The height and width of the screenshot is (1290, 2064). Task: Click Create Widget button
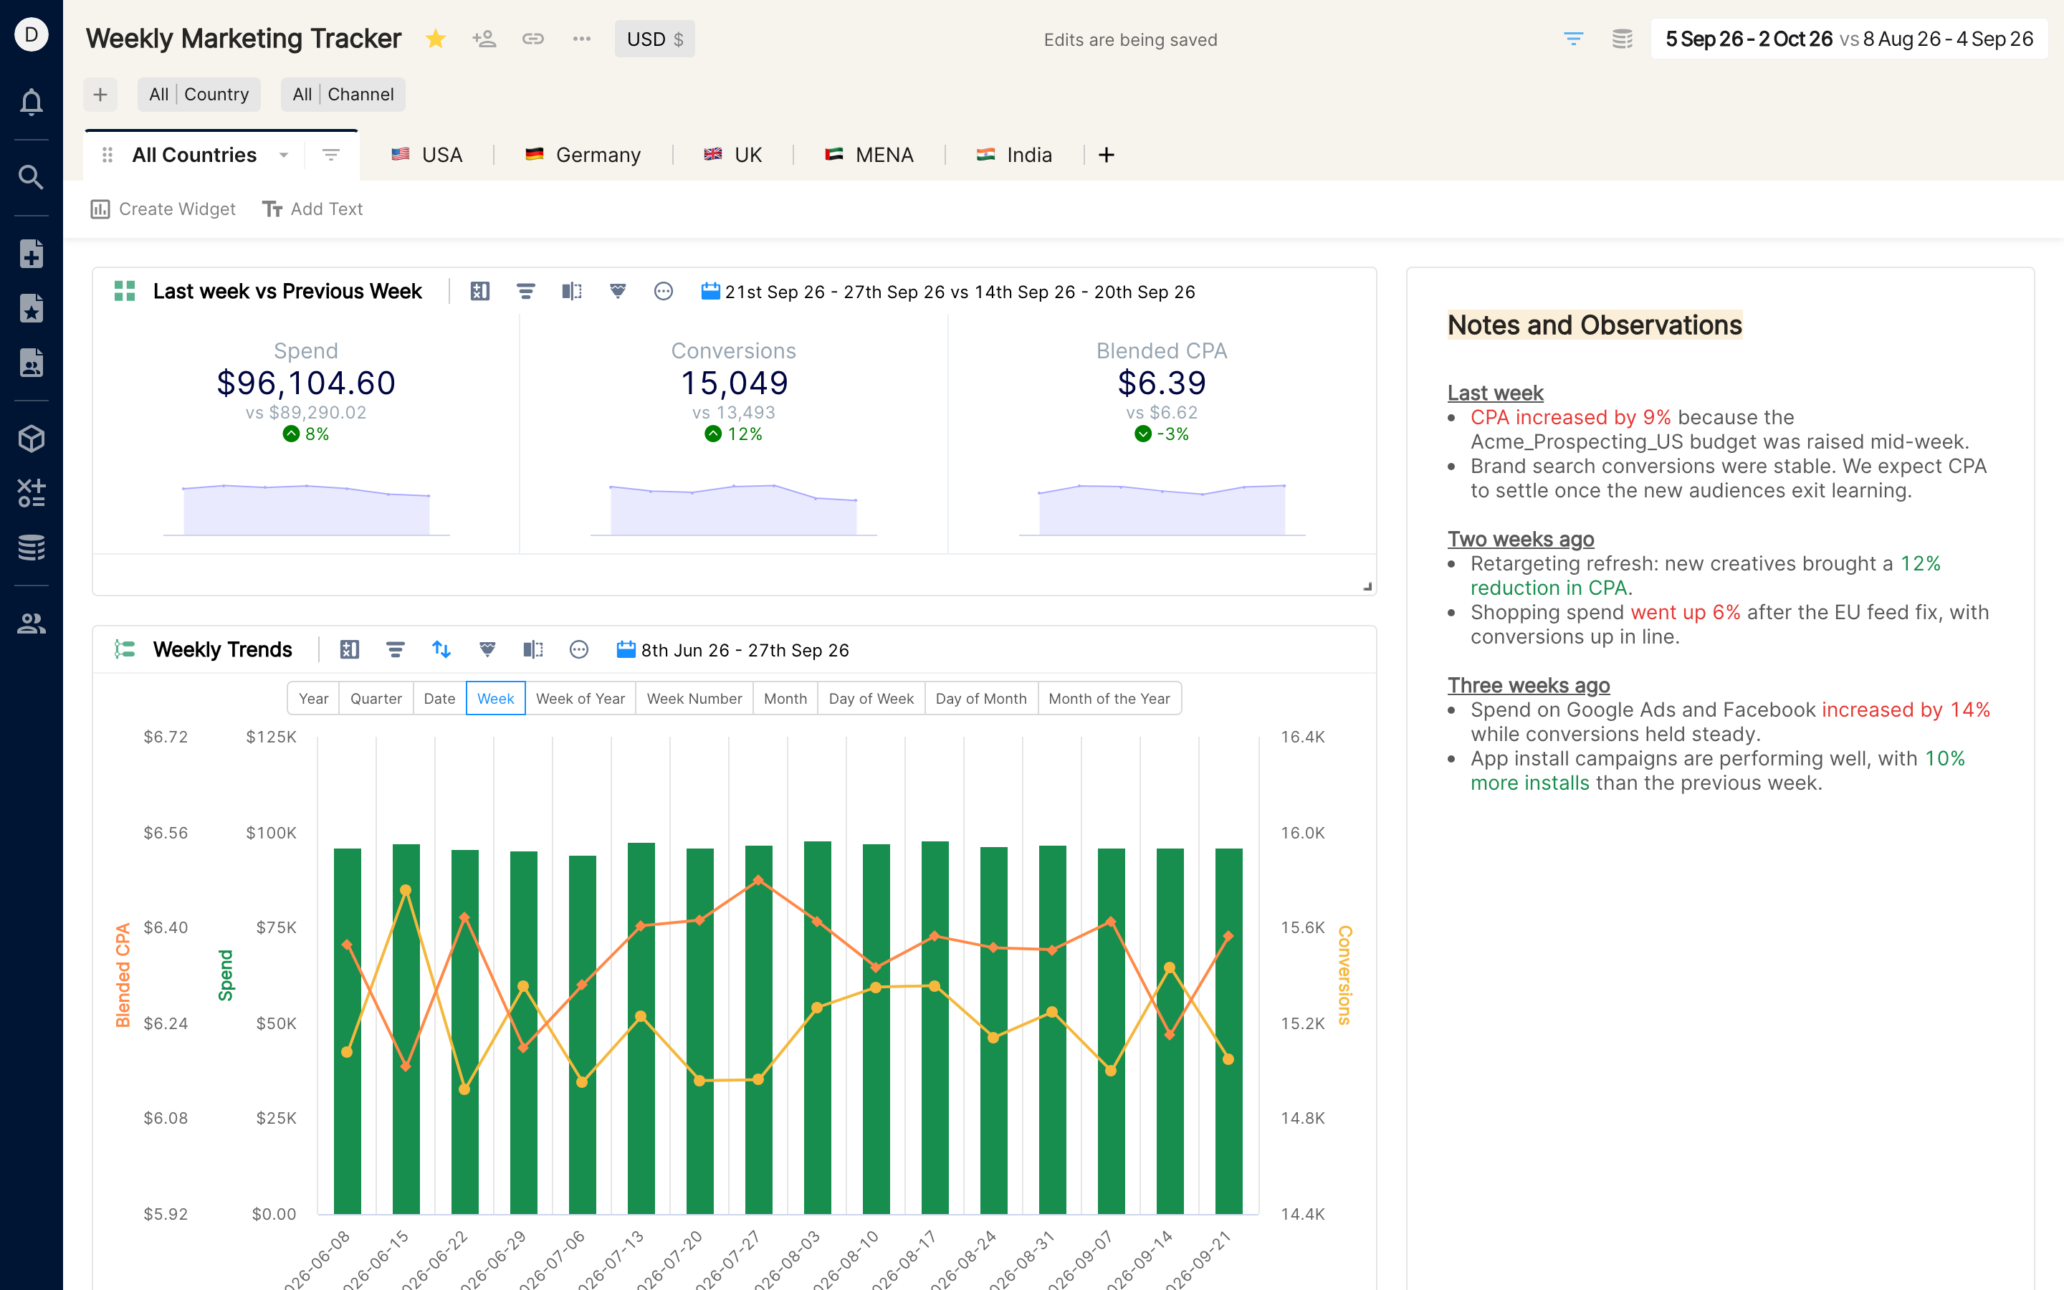[163, 209]
